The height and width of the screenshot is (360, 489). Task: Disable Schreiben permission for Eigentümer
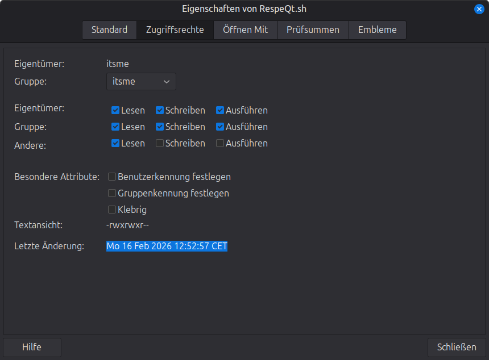click(160, 111)
